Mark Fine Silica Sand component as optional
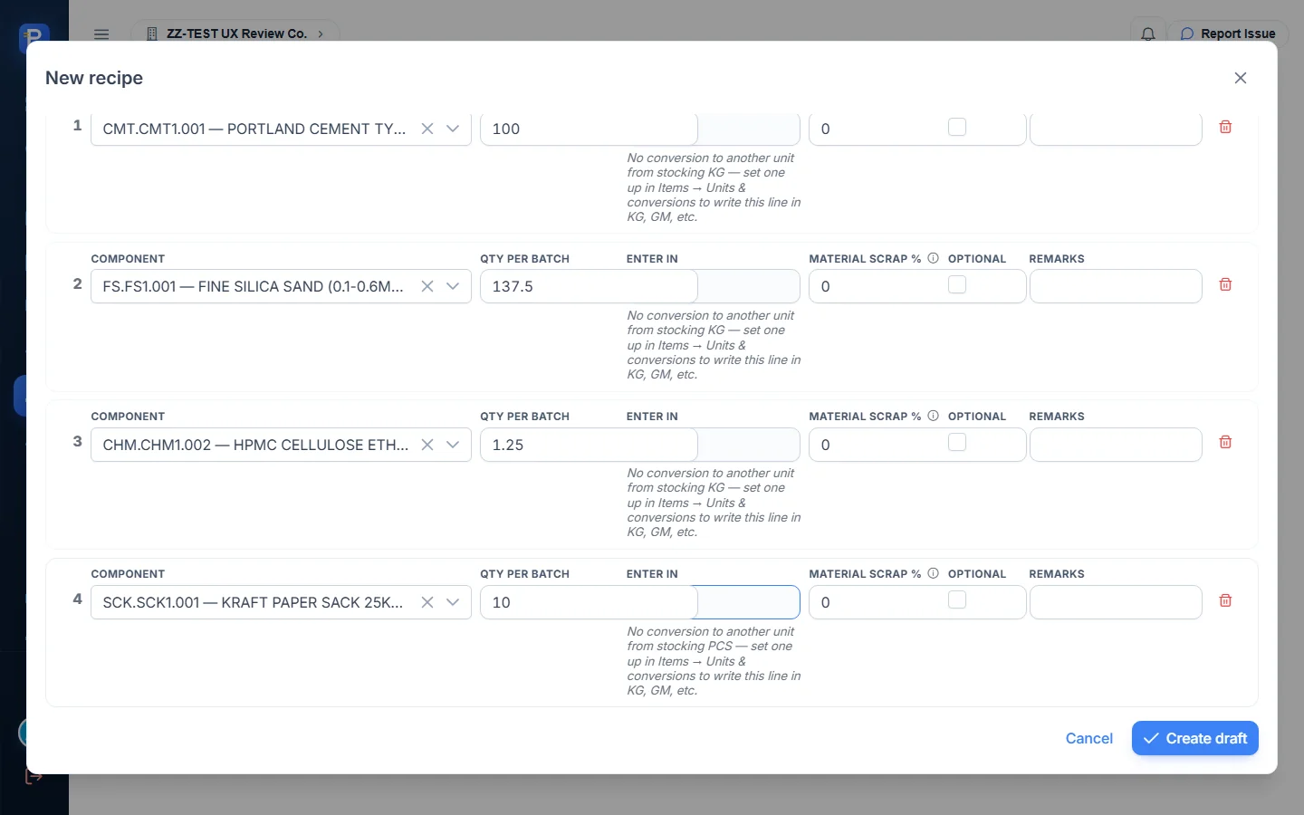The height and width of the screenshot is (815, 1304). 957,284
